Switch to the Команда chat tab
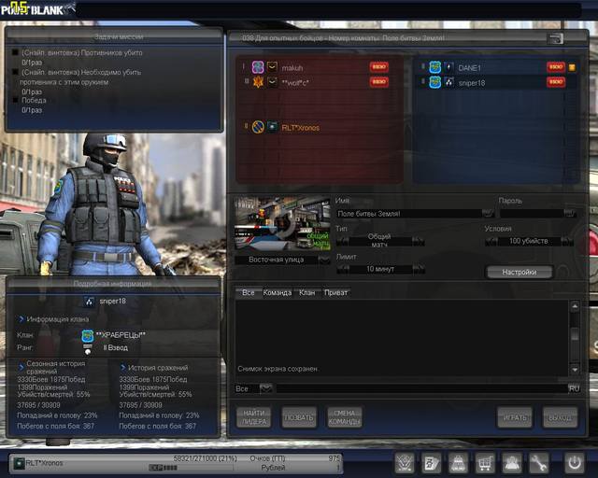Image resolution: width=598 pixels, height=478 pixels. (278, 292)
